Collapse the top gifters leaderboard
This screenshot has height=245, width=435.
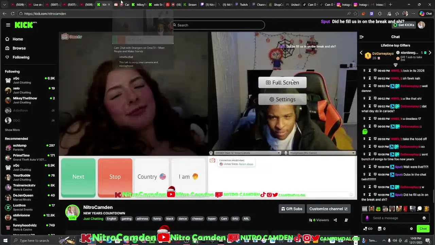pyautogui.click(x=396, y=65)
